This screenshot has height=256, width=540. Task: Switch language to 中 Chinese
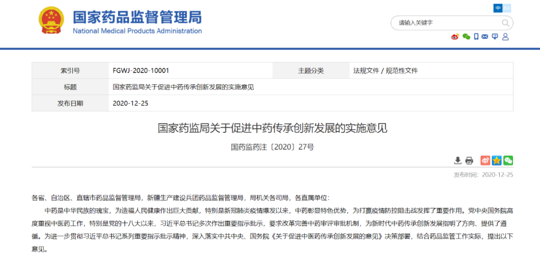(497, 8)
